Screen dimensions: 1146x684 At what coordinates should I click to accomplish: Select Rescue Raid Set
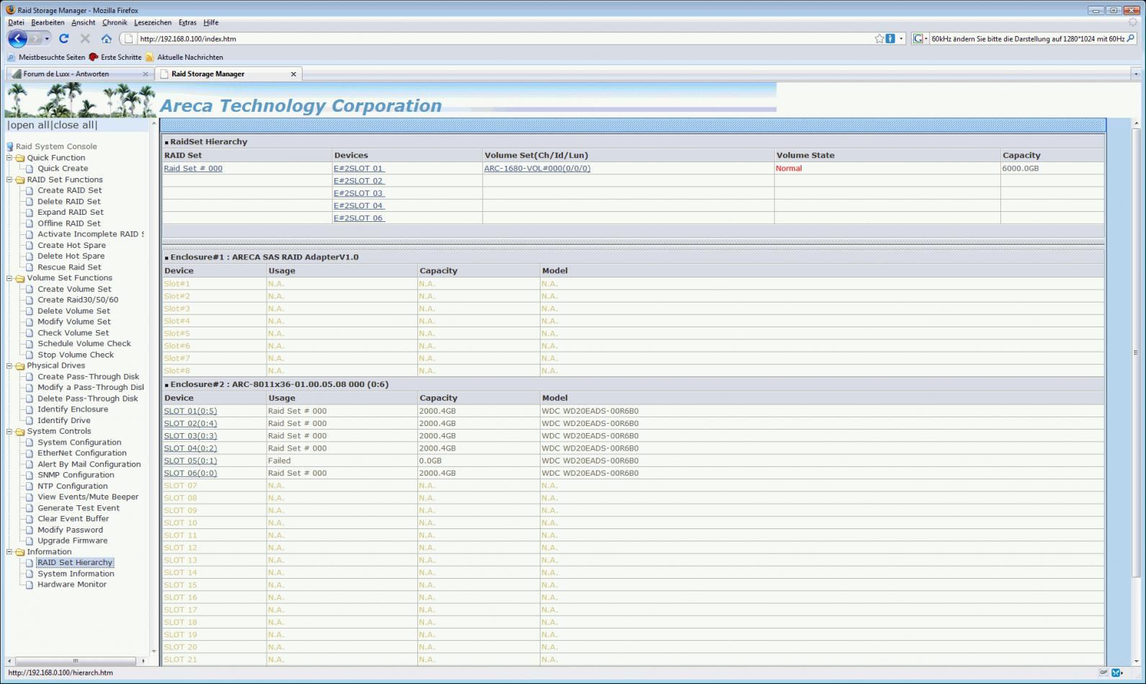point(69,267)
